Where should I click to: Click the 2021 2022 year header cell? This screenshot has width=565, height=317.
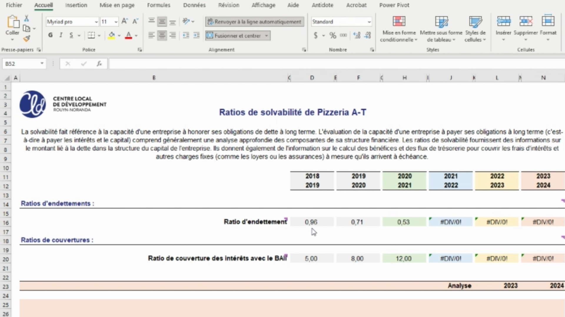(451, 181)
